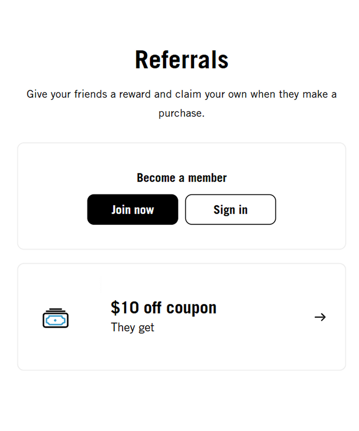
Task: Click the referral description text
Action: pos(181,103)
